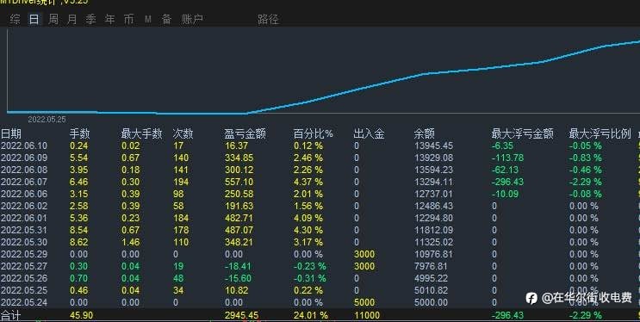Click the total percentage 24.01 %
Screen dimensions: 640x322
[x=311, y=315]
